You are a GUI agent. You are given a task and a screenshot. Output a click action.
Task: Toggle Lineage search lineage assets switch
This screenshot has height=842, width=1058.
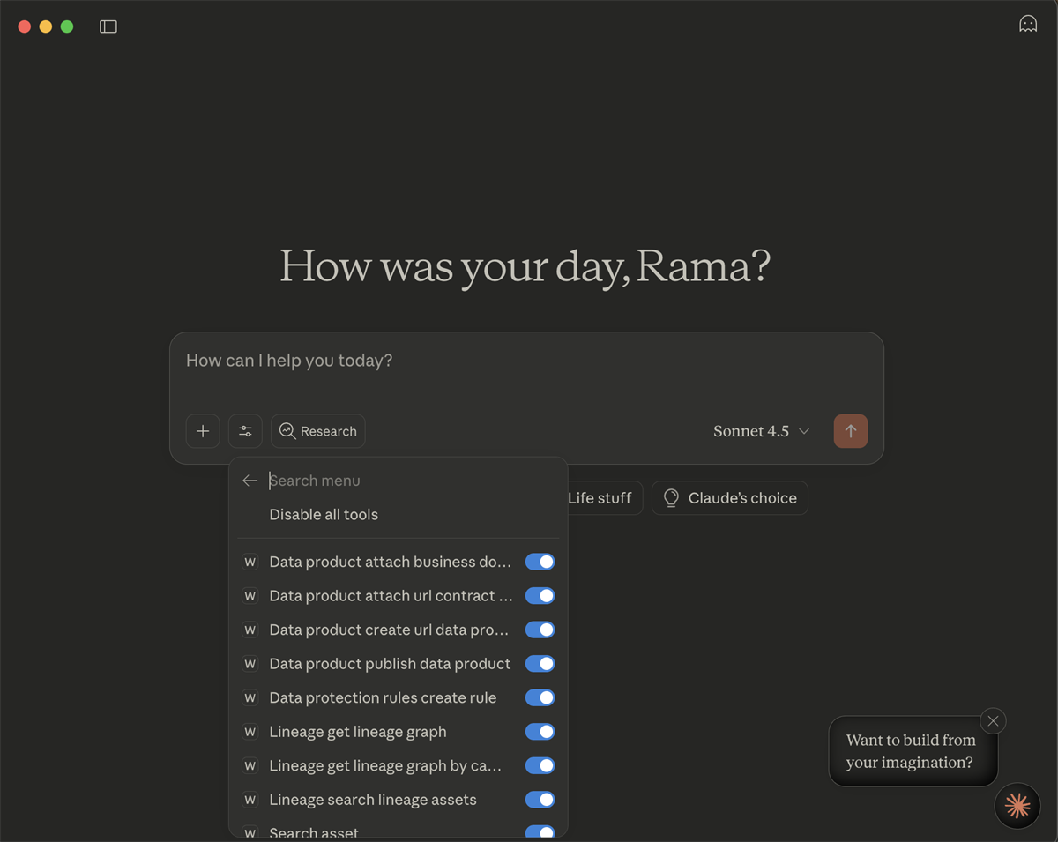pos(540,800)
